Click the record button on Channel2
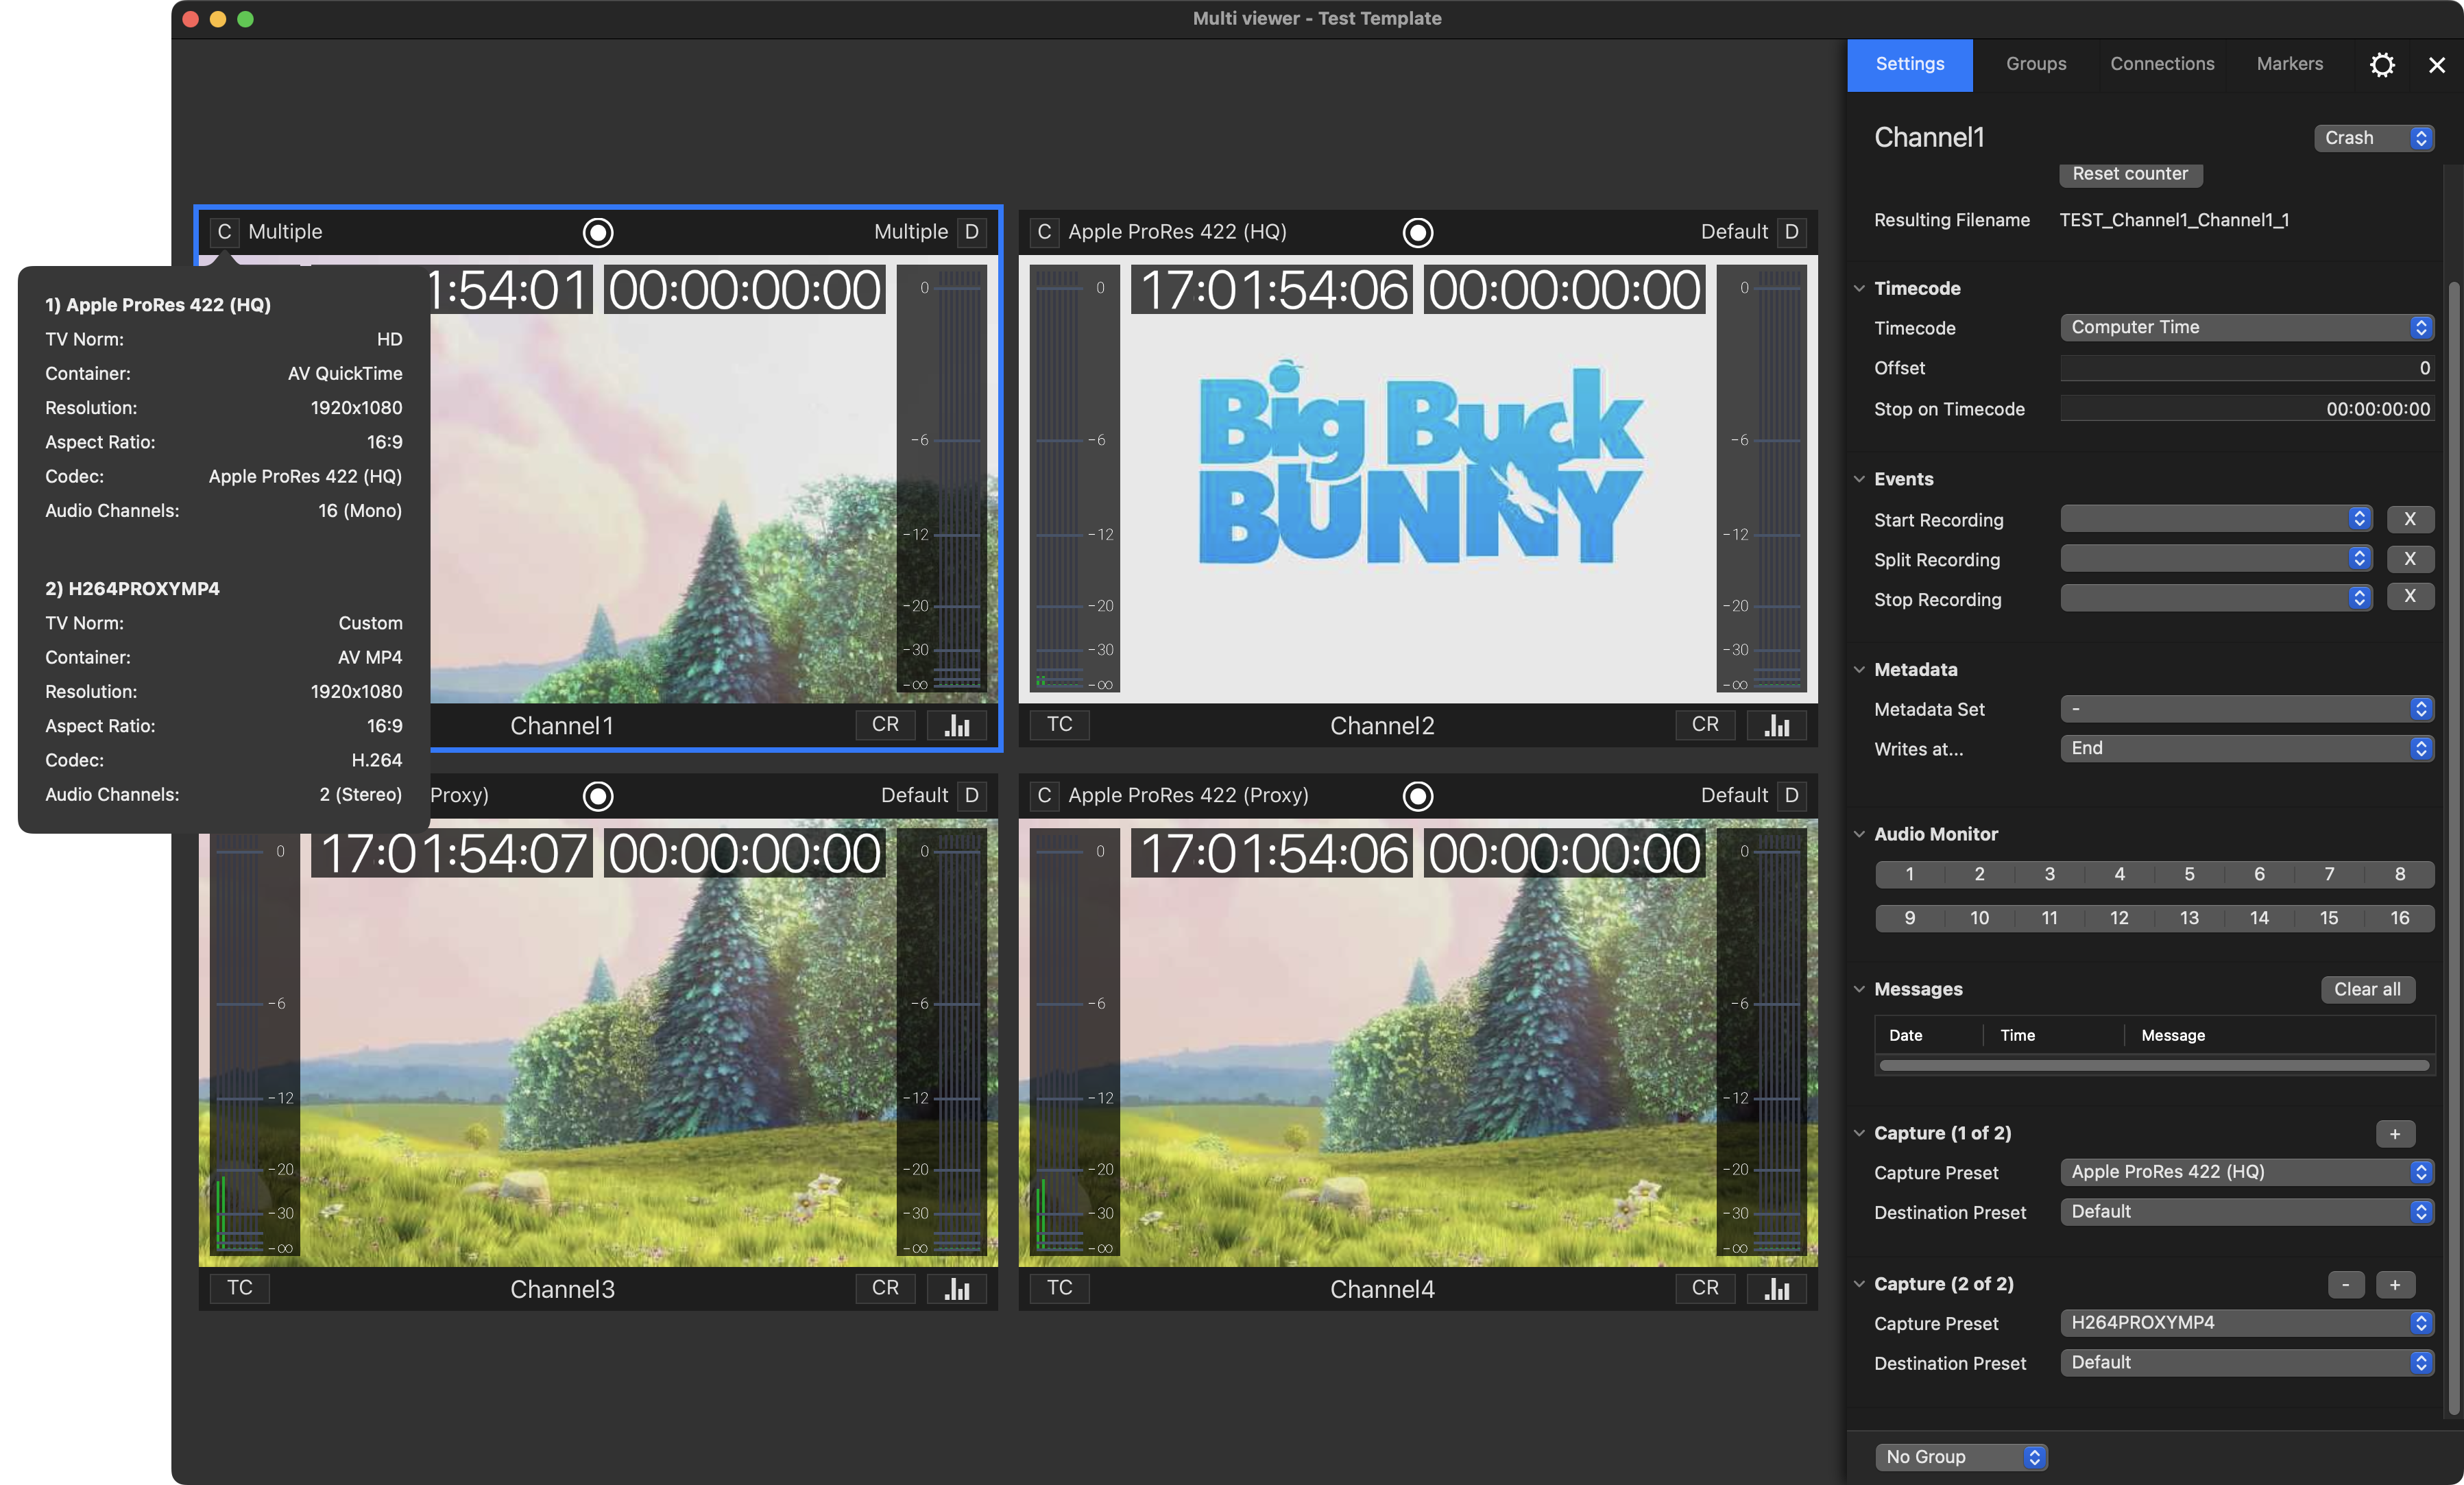Screen dimensions: 2464x1485 tap(1418, 232)
